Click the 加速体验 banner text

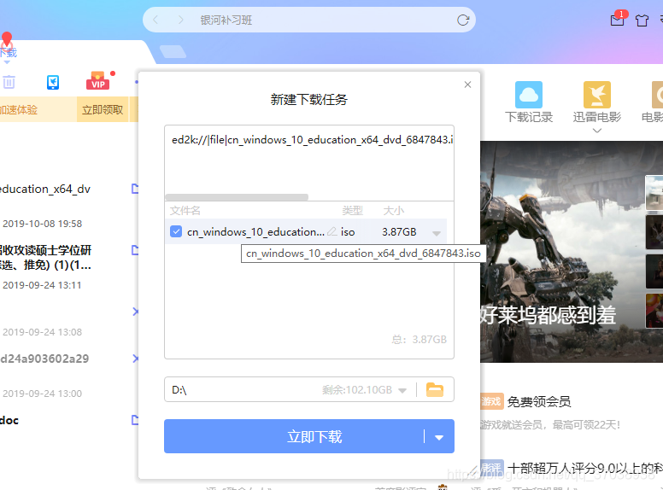[19, 110]
